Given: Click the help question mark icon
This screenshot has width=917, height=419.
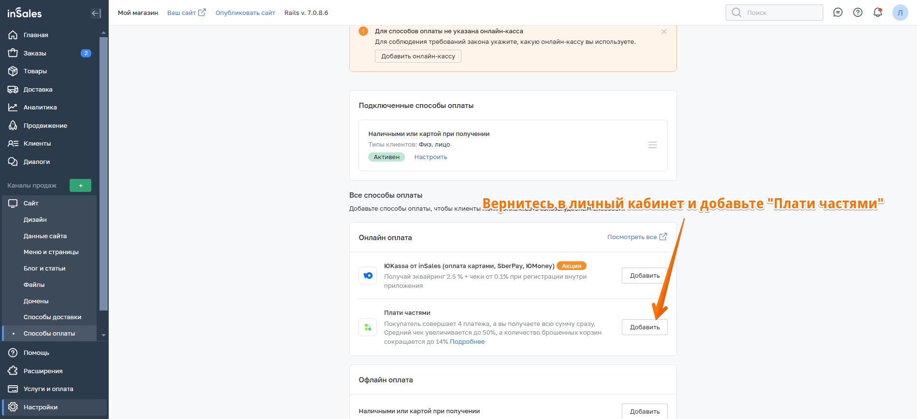Looking at the screenshot, I should pos(858,13).
